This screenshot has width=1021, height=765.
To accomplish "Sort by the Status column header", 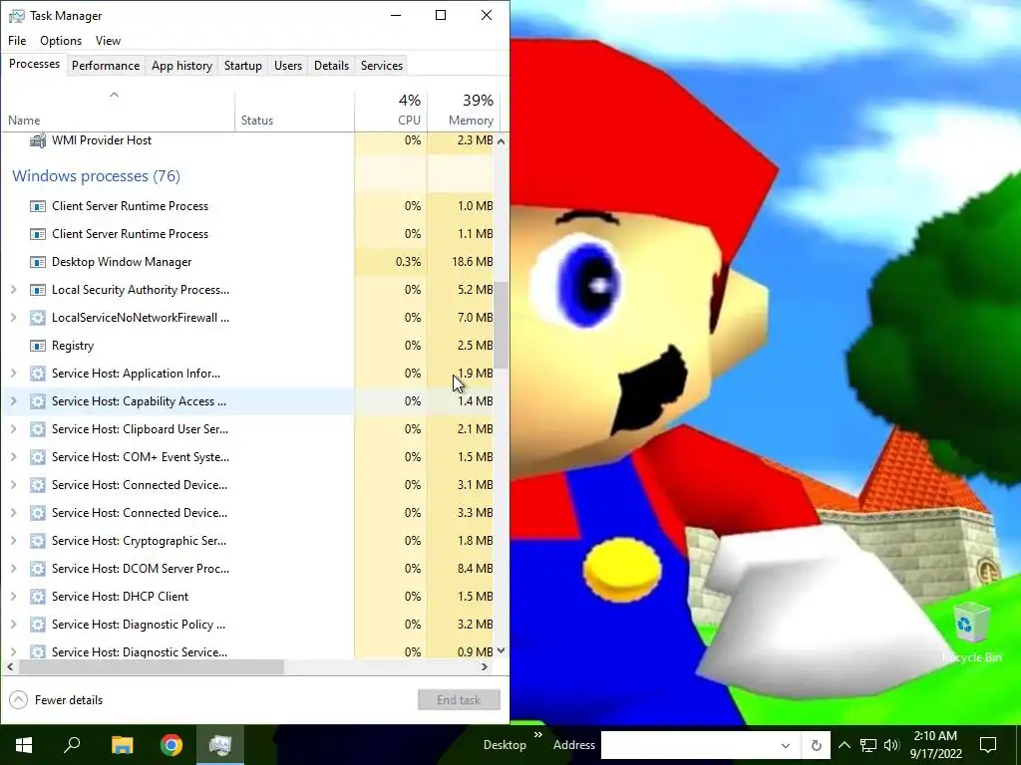I will [x=295, y=111].
